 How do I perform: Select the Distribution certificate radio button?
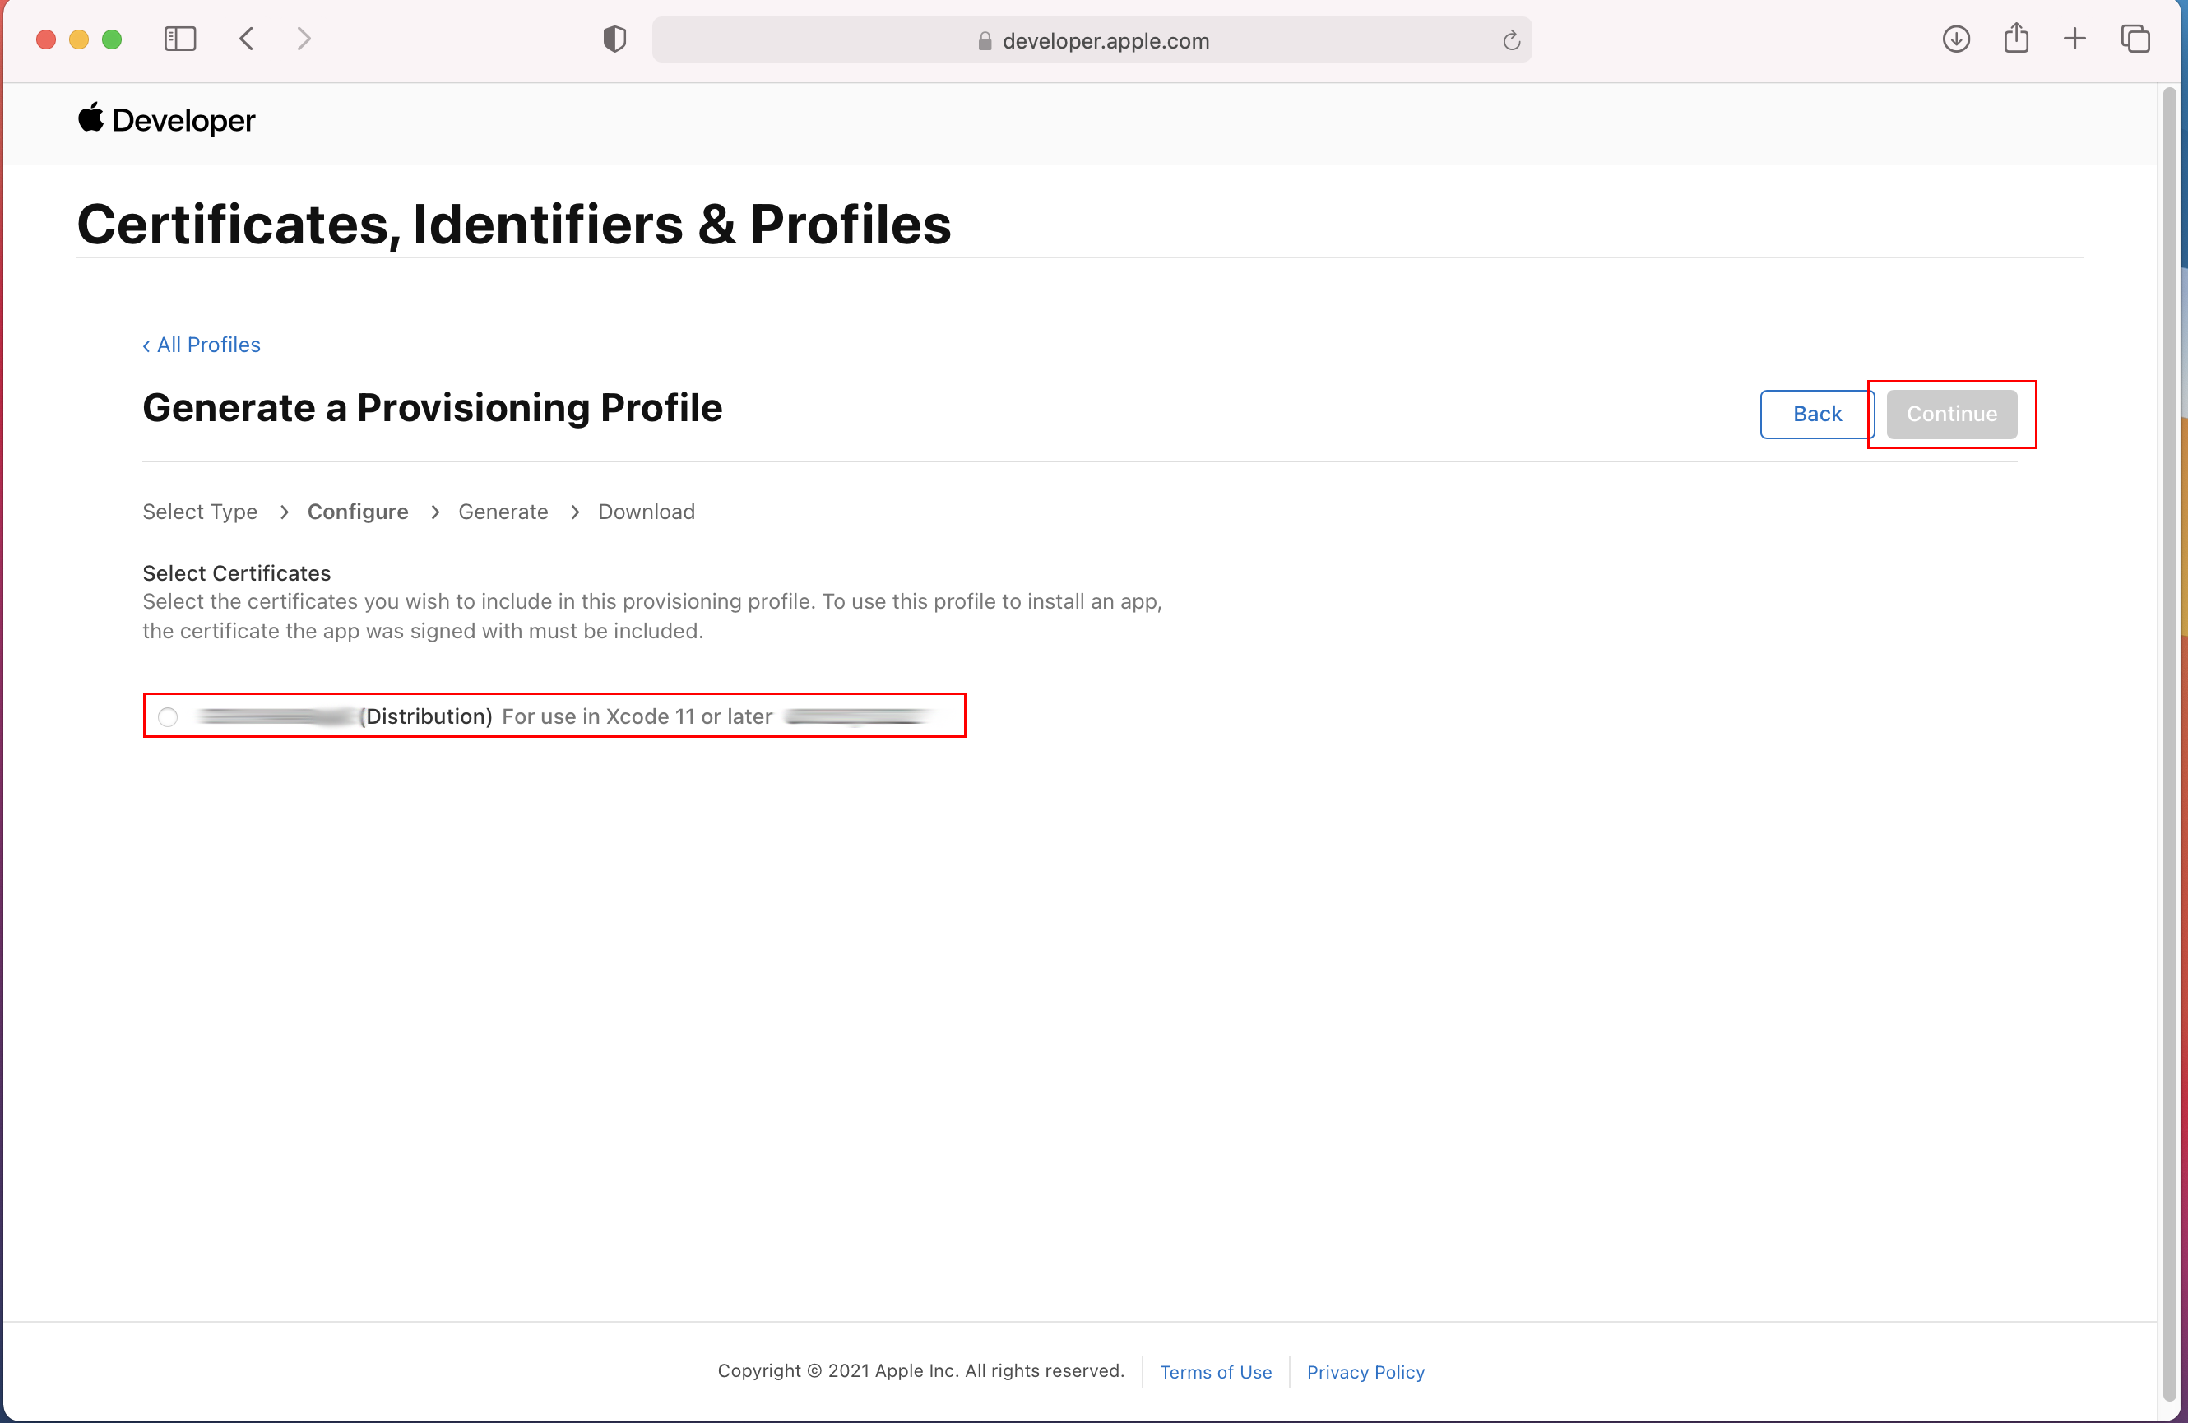coord(167,717)
